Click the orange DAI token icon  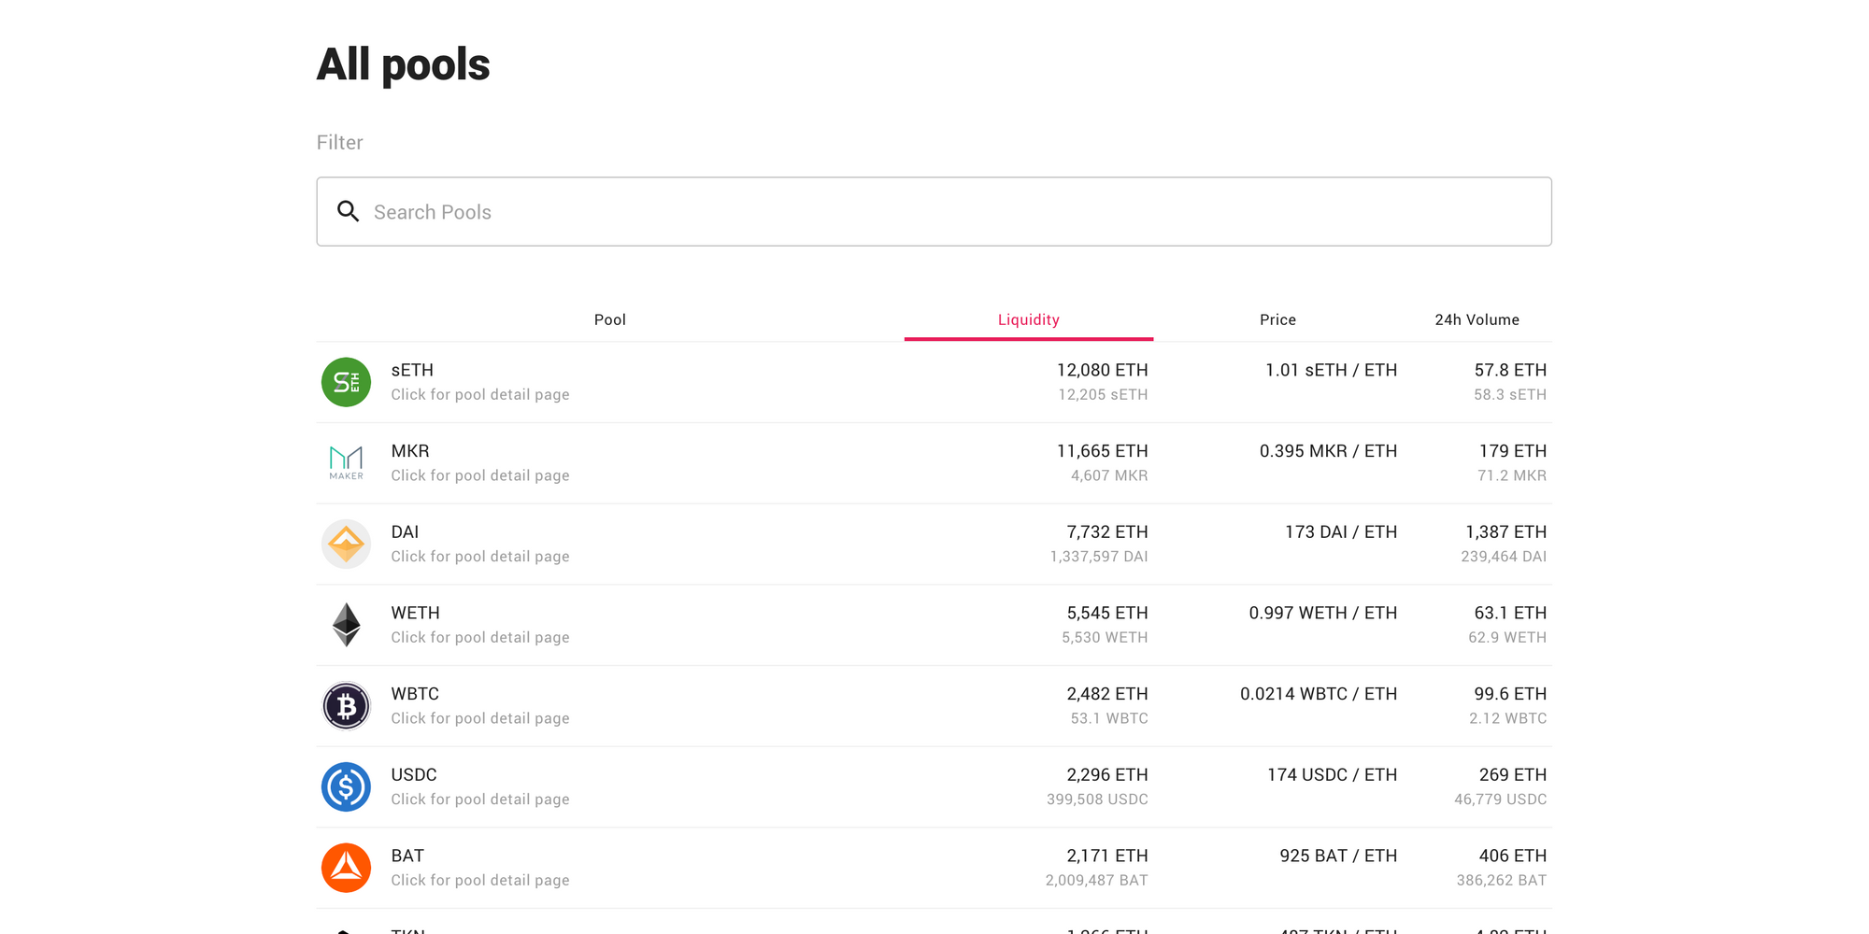[x=346, y=544]
